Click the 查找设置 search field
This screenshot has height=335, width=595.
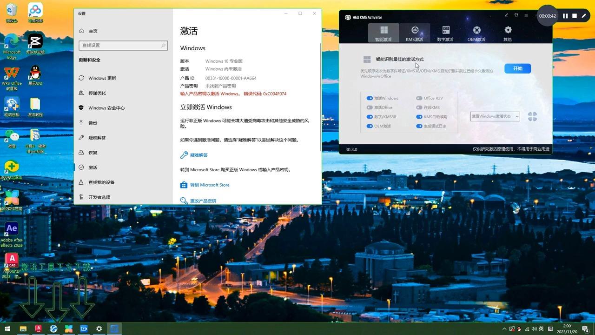[123, 45]
